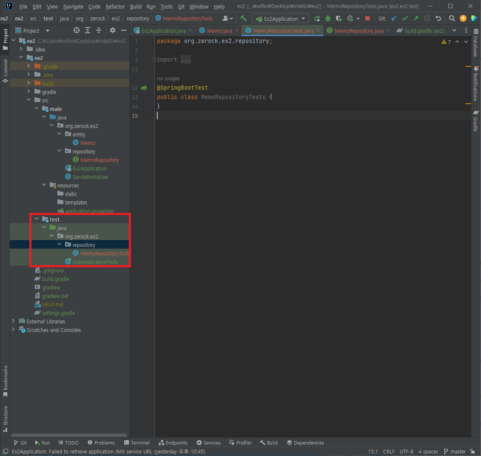The height and width of the screenshot is (456, 481).
Task: Switch to the build.gradle (ex2) tab
Action: pos(421,31)
